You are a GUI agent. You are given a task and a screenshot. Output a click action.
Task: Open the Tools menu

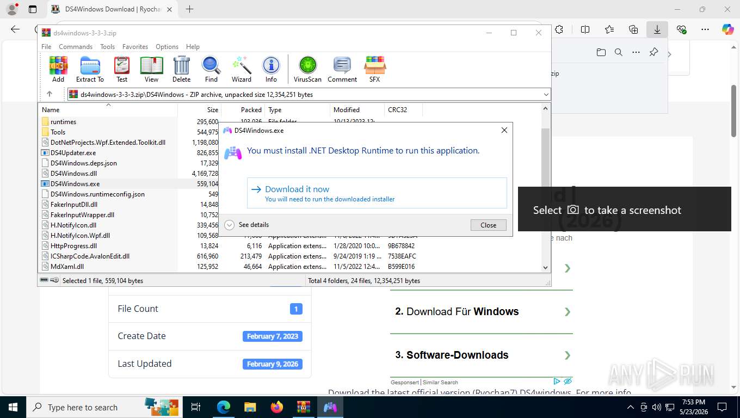(x=107, y=47)
